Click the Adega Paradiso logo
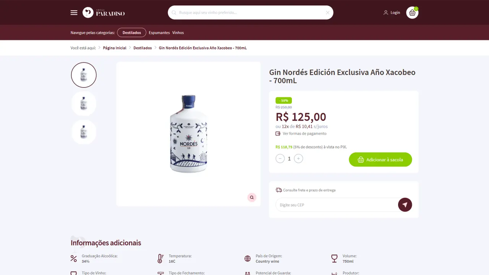This screenshot has width=489, height=275. tap(104, 13)
